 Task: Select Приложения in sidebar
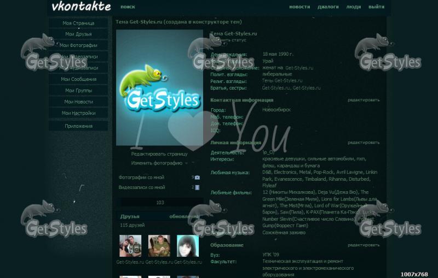tap(78, 126)
